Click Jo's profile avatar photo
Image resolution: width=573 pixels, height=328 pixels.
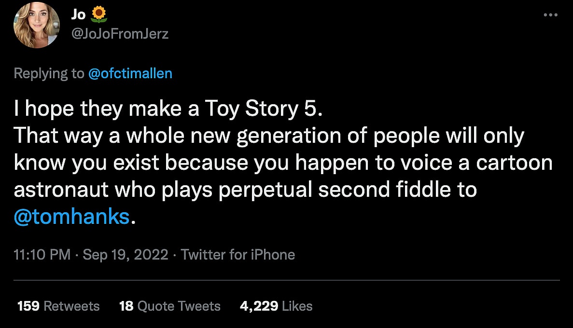[37, 25]
